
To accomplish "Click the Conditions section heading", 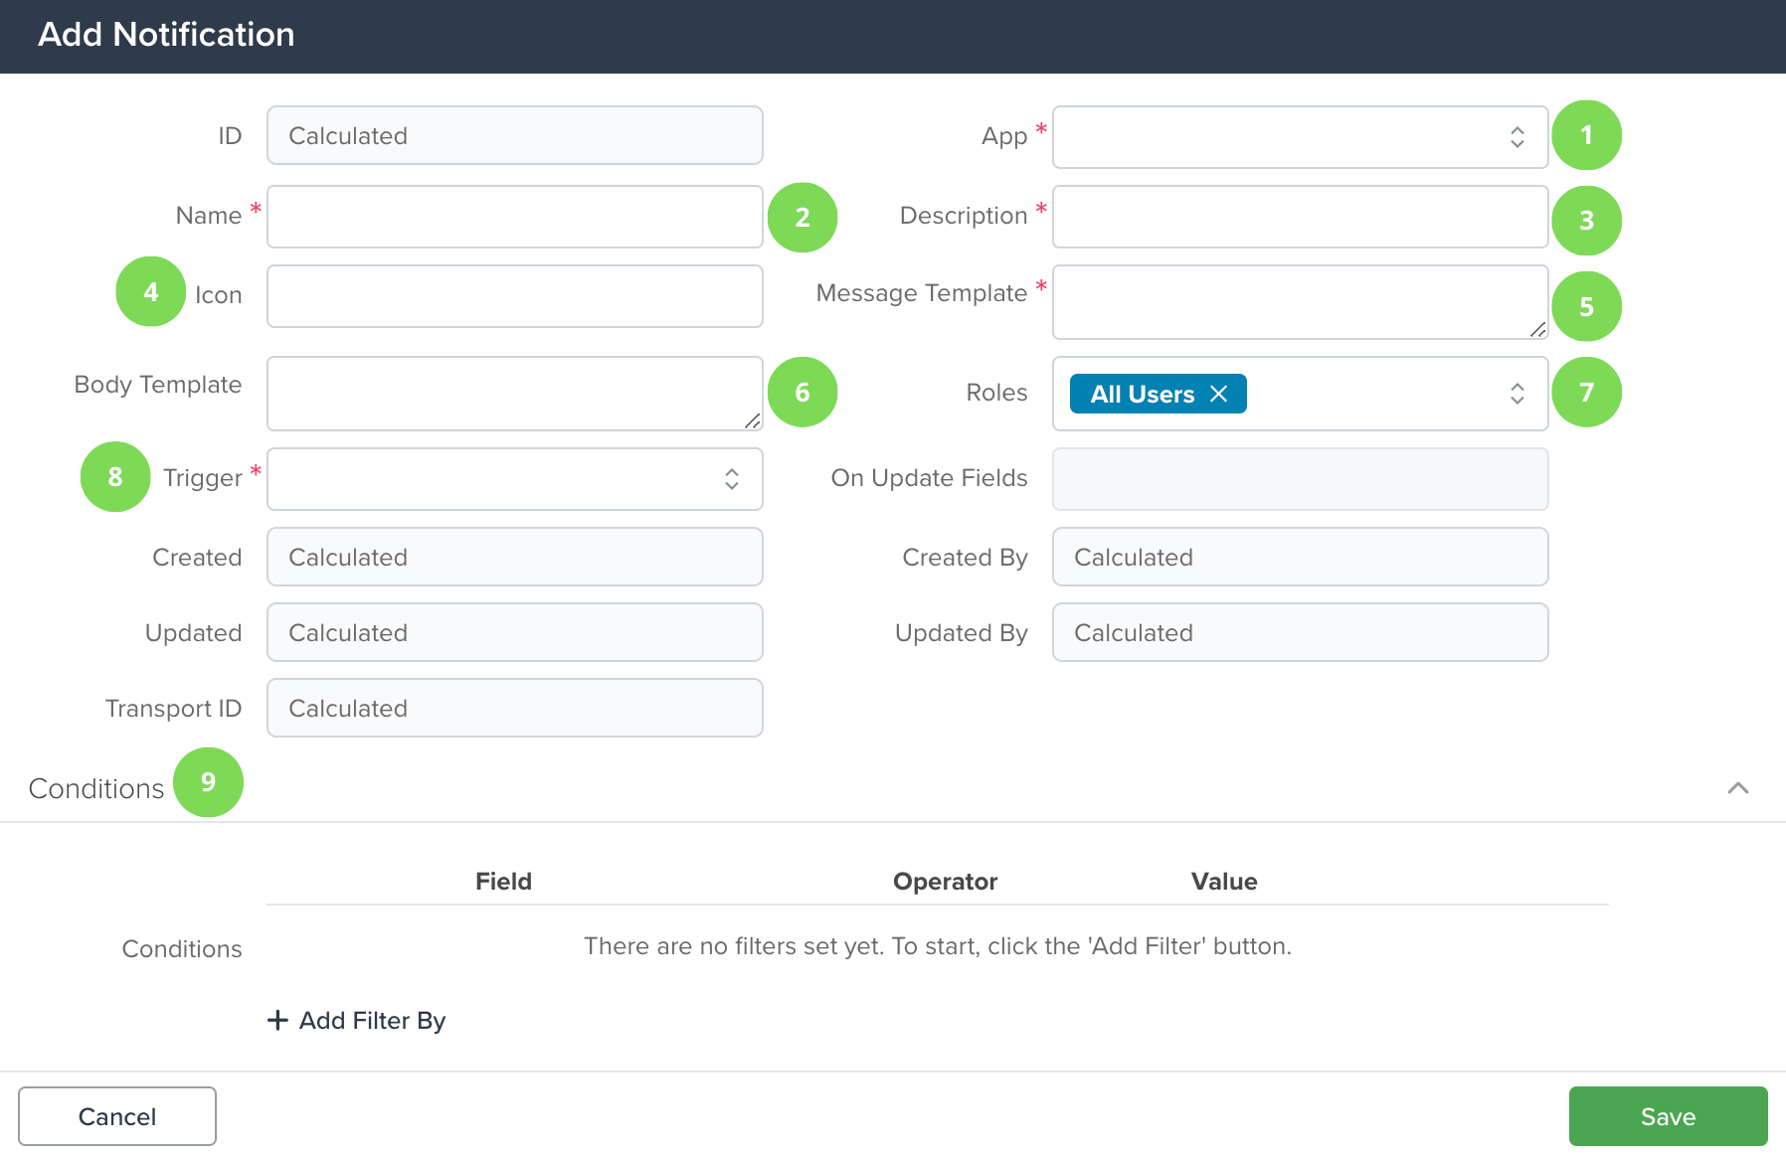I will tap(96, 788).
